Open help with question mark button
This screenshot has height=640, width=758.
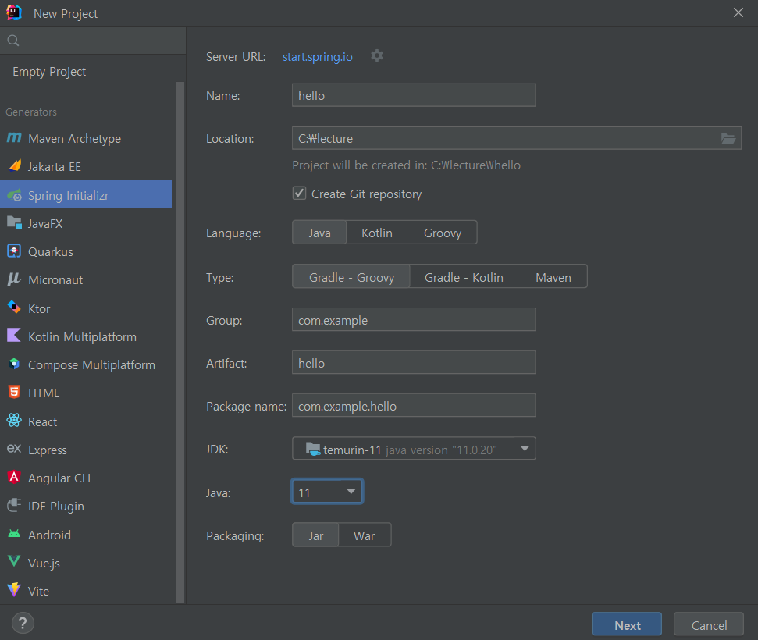point(23,623)
